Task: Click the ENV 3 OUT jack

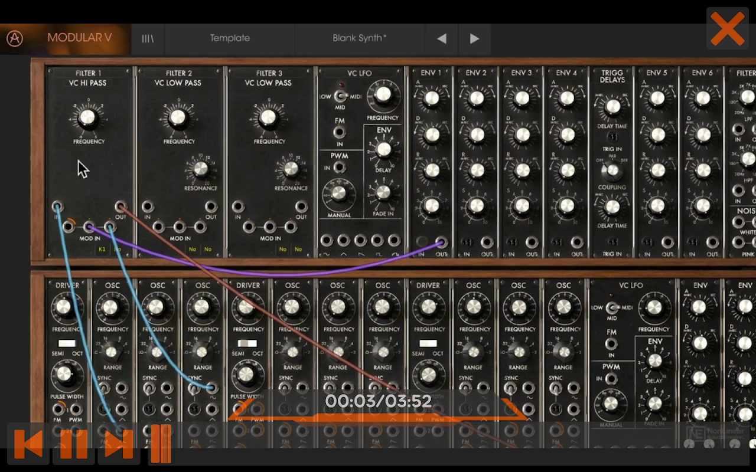Action: pos(531,242)
